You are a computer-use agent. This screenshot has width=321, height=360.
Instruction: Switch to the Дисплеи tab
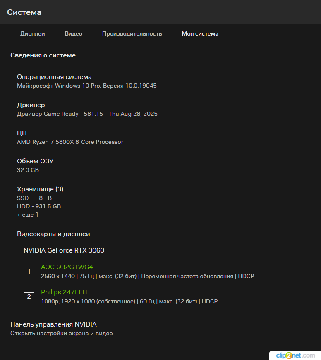pos(32,34)
